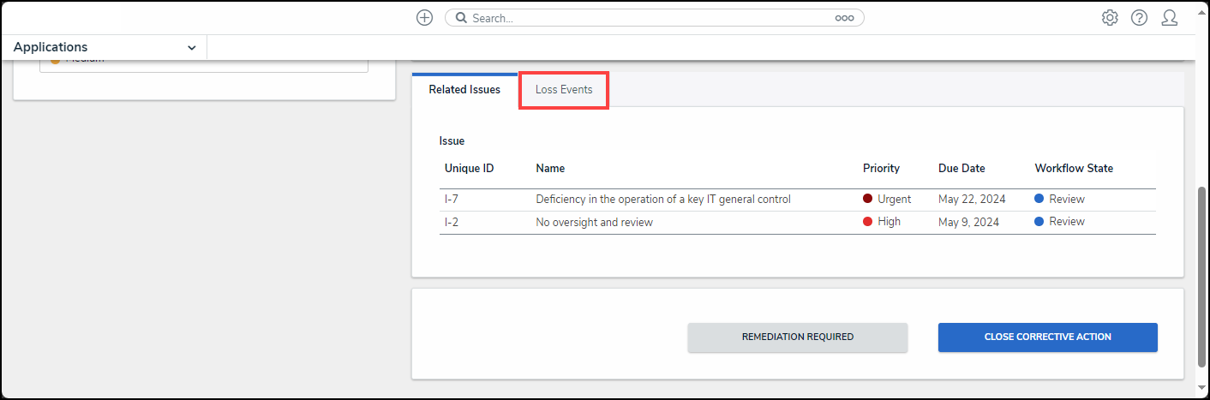Open 'No oversight and review' issue
This screenshot has width=1210, height=400.
click(594, 222)
